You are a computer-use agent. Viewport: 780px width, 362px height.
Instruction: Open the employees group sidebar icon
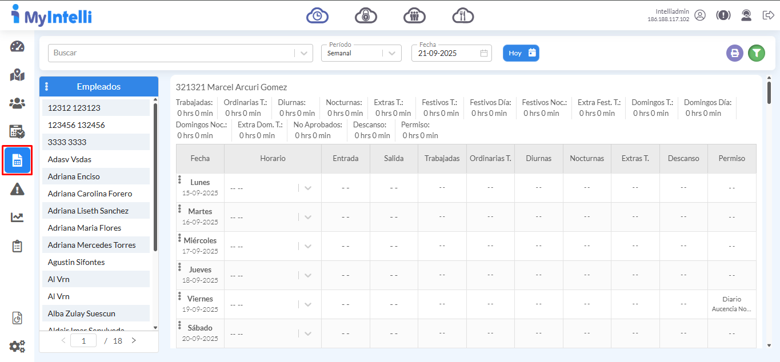point(17,103)
